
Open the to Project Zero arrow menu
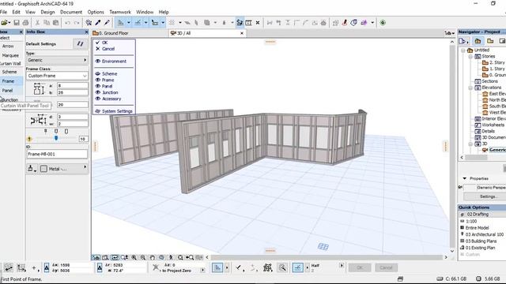point(202,271)
